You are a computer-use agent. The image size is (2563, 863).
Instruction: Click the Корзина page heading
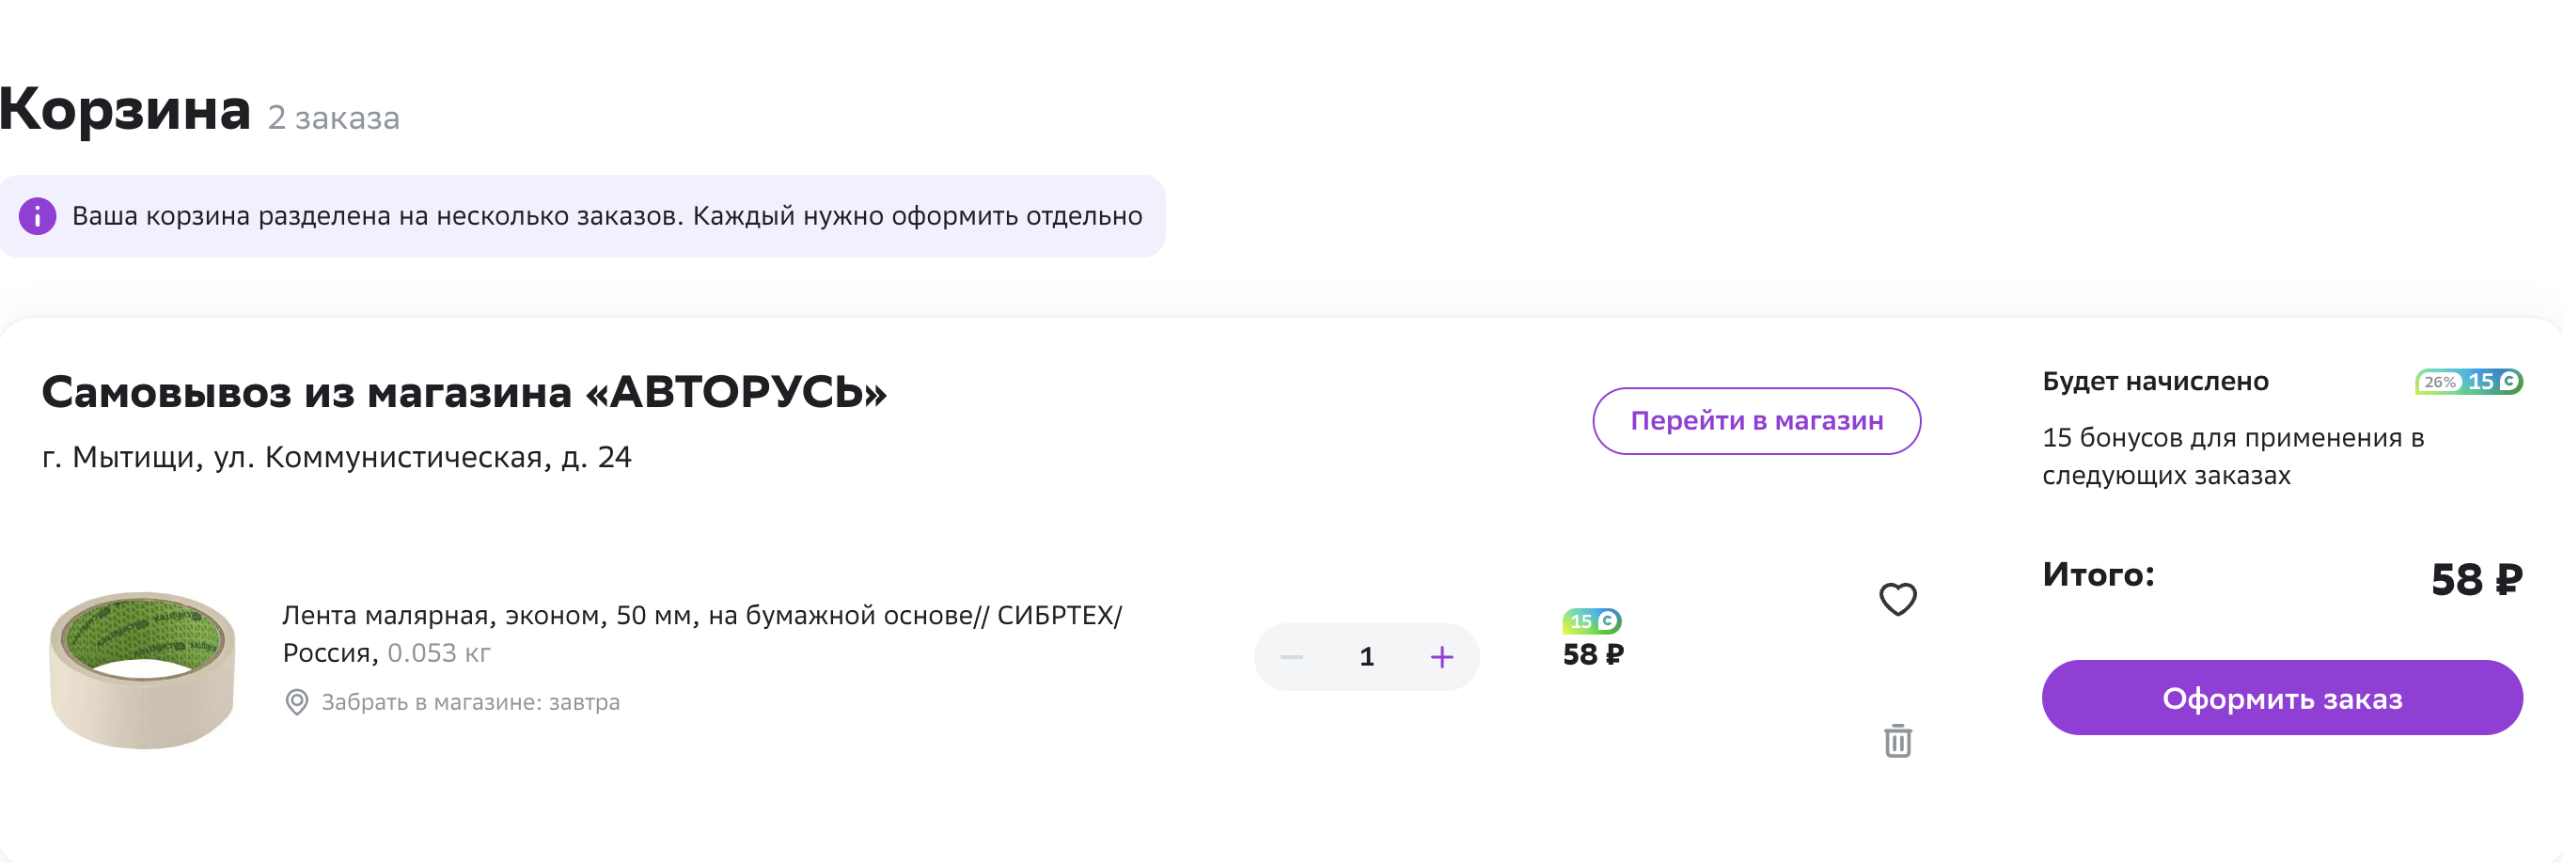125,108
